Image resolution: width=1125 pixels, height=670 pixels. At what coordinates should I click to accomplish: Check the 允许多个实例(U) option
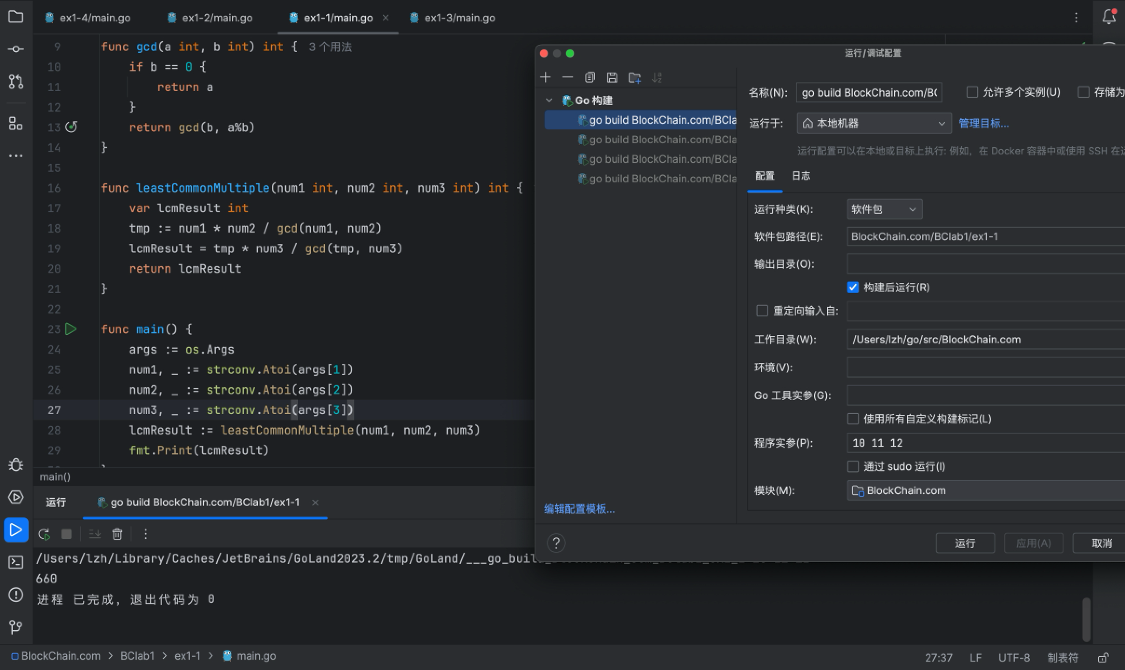click(972, 92)
